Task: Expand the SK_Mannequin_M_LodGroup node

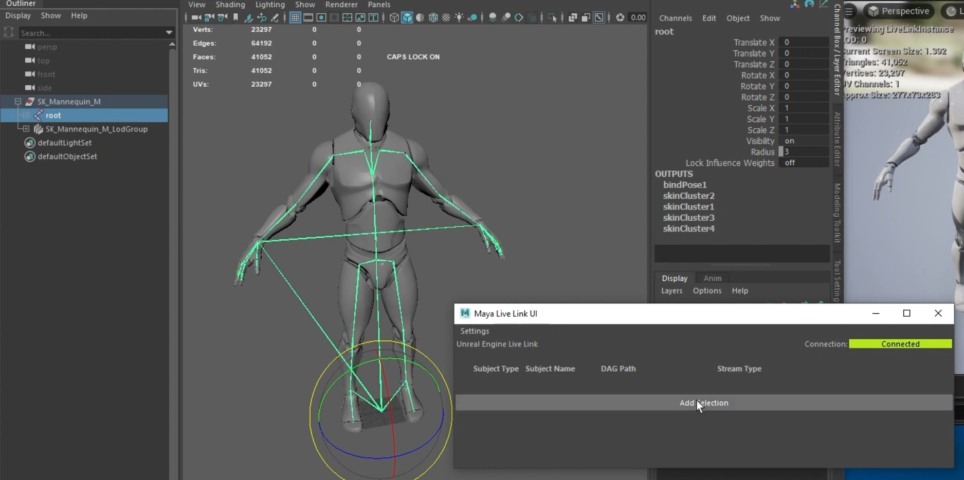Action: [x=26, y=129]
